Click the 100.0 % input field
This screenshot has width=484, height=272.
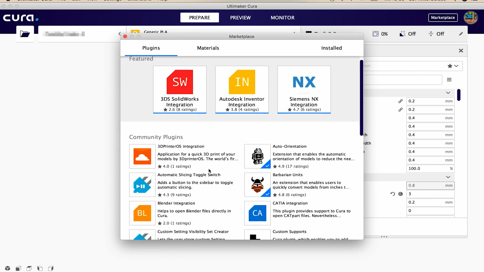(x=430, y=168)
